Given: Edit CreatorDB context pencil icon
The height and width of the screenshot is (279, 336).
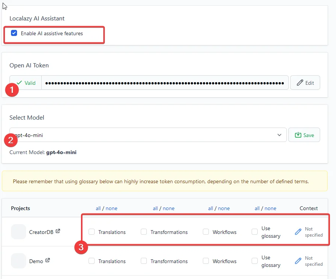Looking at the screenshot, I should click(x=298, y=232).
